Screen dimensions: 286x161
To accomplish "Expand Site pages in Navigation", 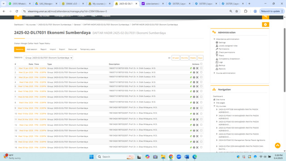I will 214,103.
